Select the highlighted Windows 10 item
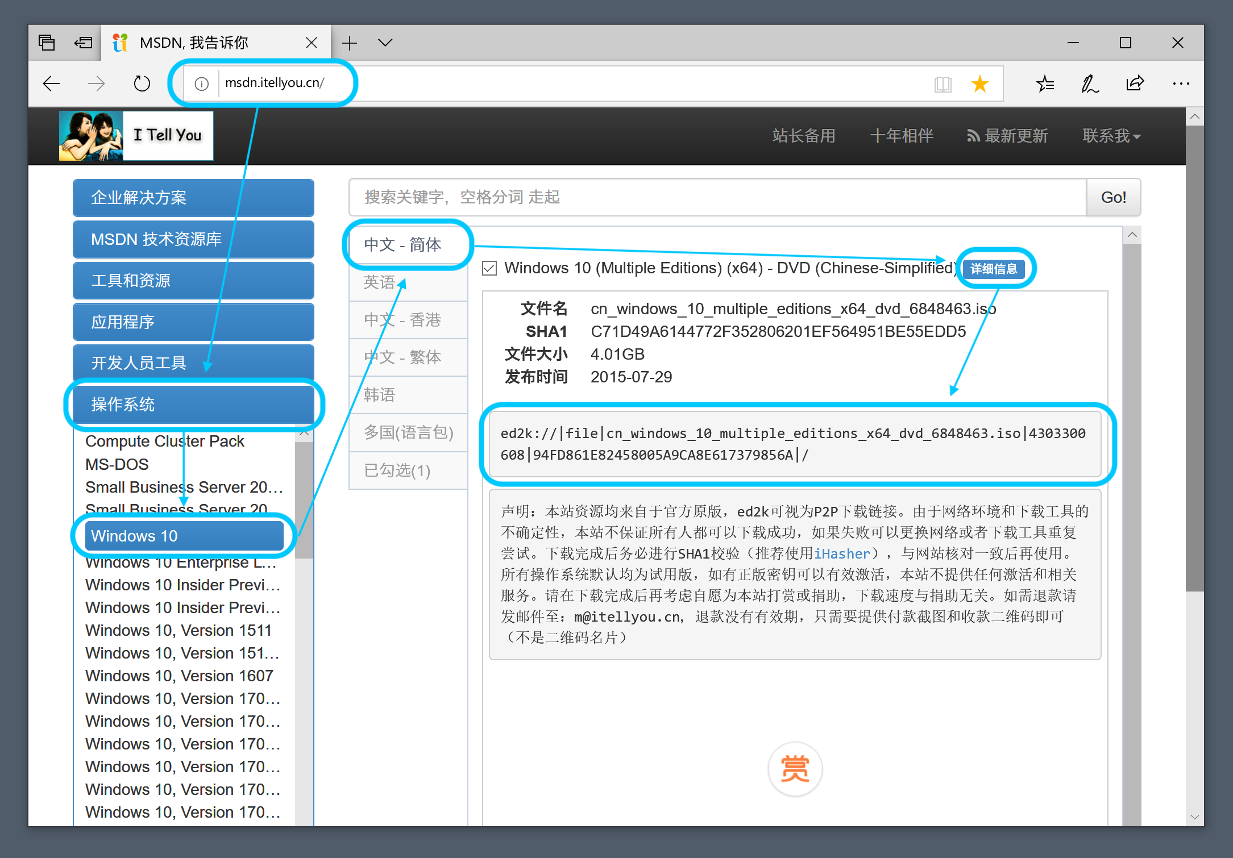Screen dimensions: 1233x858 [184, 536]
